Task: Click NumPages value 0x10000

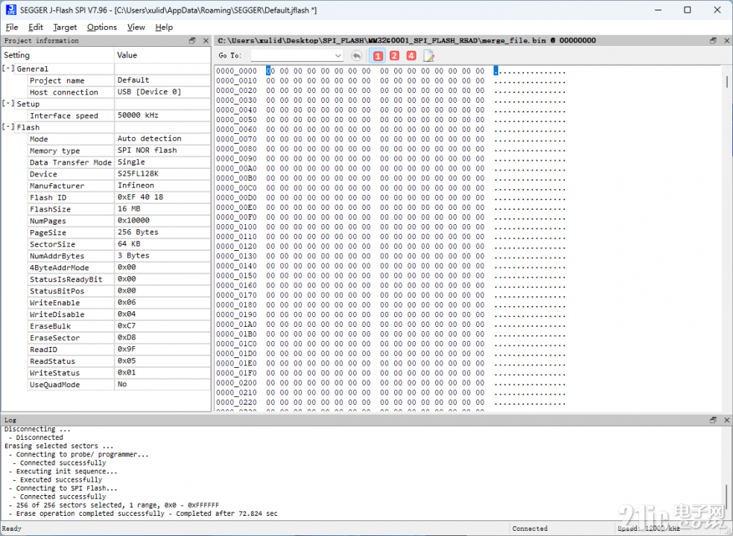Action: [133, 220]
